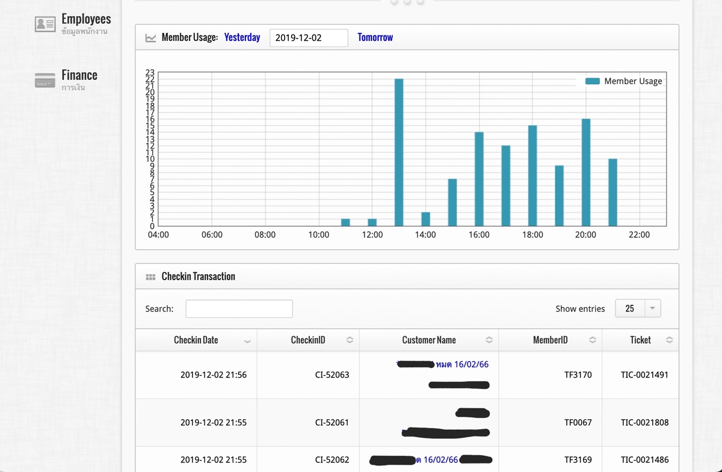Click the Ticket column sort arrows
Screen dimensions: 722x472
pos(669,340)
